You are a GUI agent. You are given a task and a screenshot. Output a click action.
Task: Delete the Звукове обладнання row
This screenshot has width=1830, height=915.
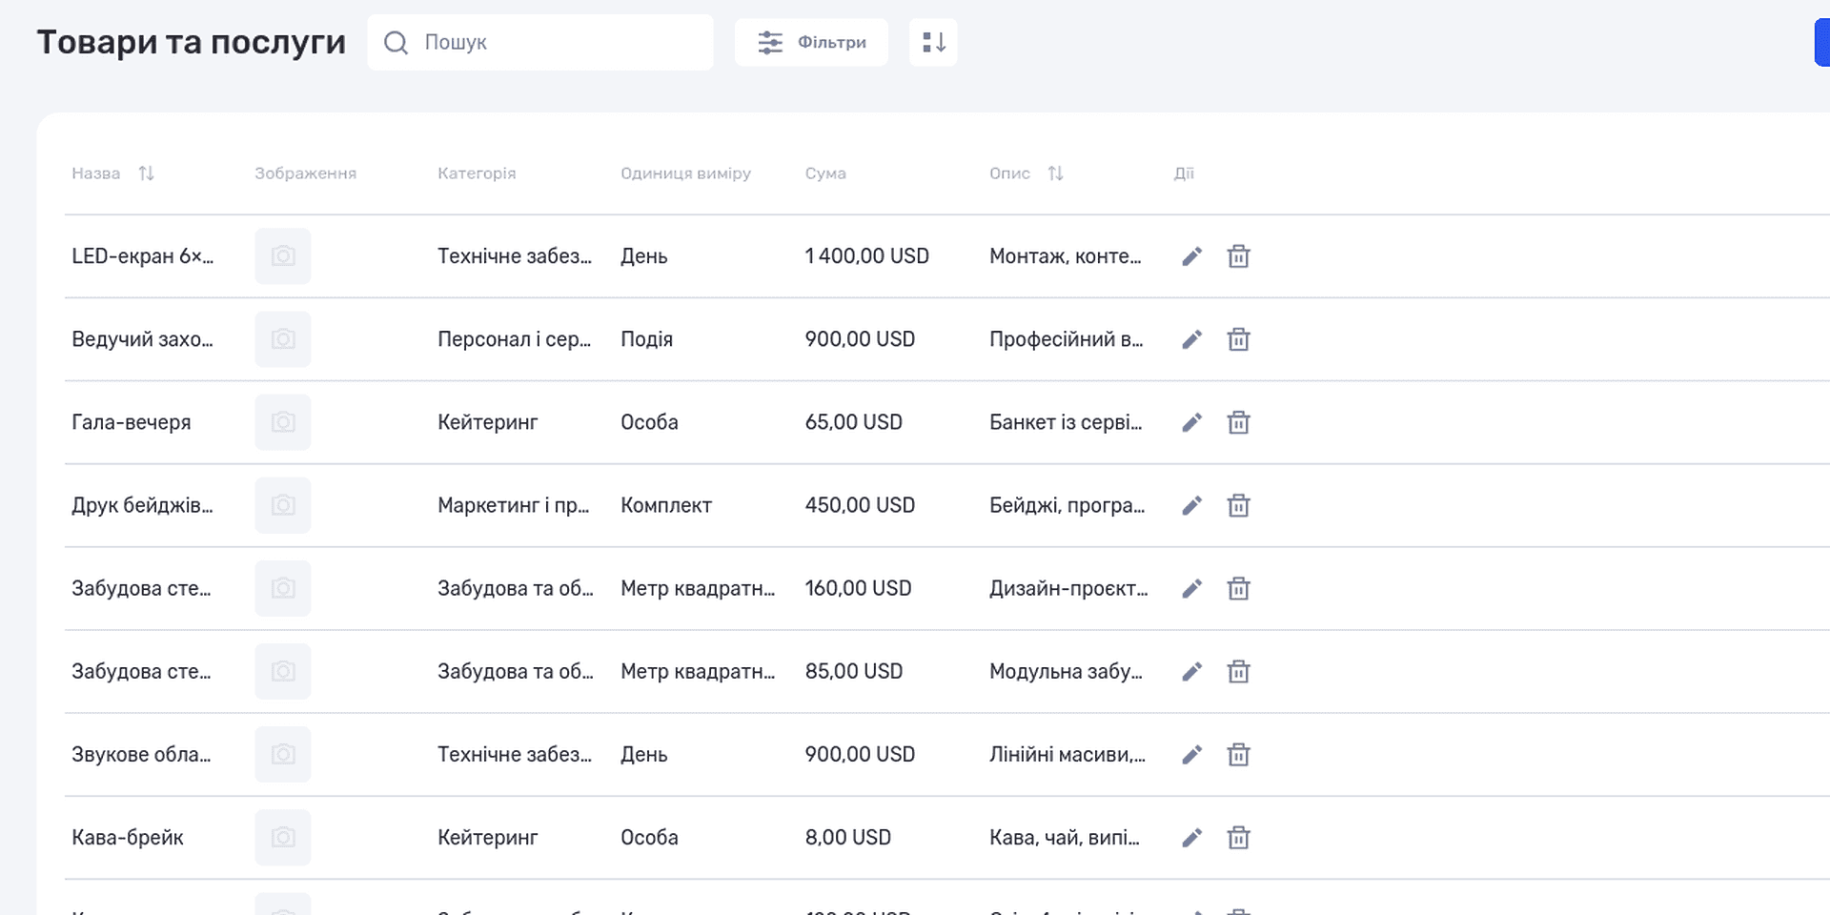point(1238,755)
